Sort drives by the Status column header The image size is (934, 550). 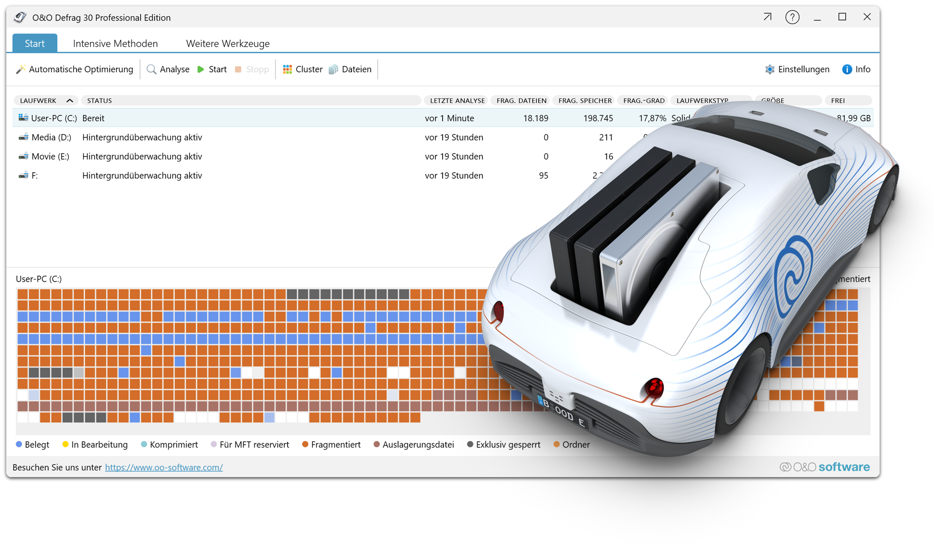coord(99,100)
